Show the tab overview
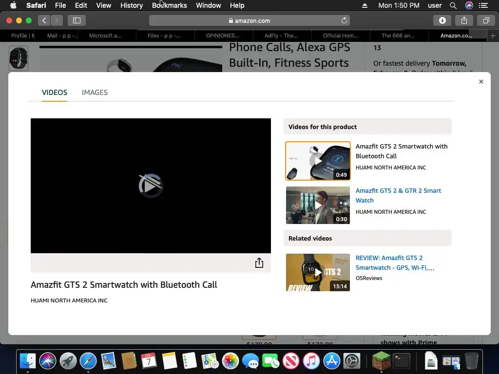Viewport: 499px width, 374px height. (486, 20)
